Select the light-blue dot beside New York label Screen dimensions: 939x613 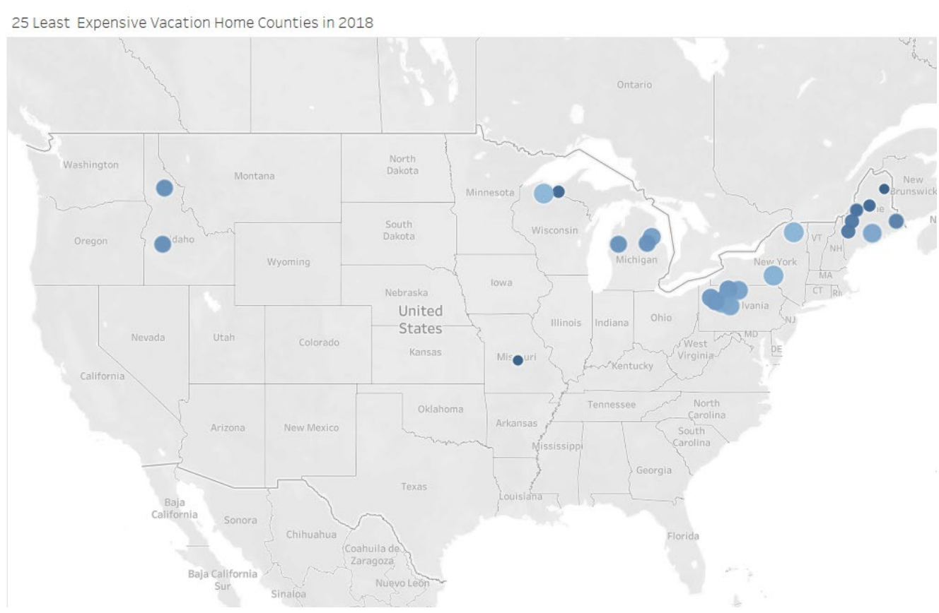(x=774, y=275)
